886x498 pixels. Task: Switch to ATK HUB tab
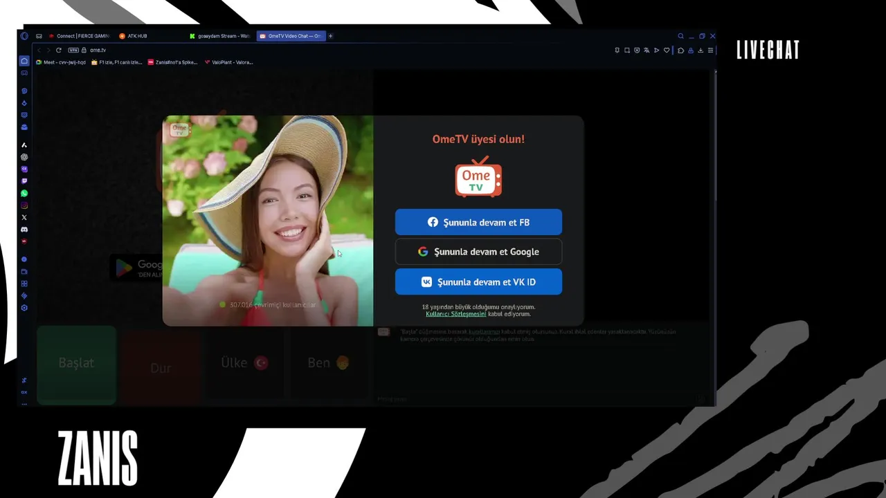point(133,36)
